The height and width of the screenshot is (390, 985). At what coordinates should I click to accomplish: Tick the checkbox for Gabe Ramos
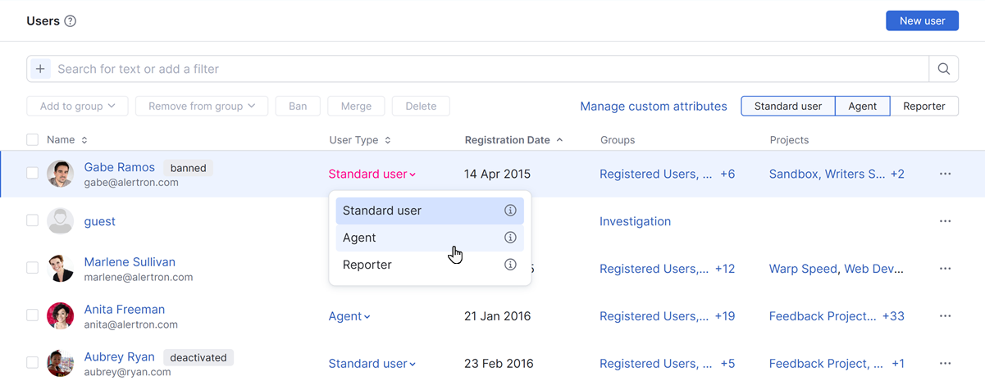coord(33,174)
